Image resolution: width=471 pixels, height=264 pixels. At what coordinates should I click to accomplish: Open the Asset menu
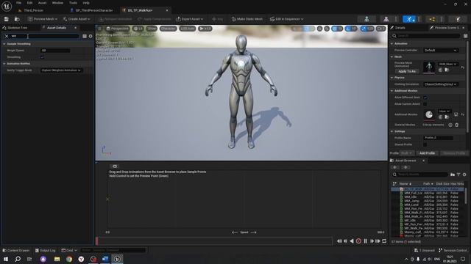[x=42, y=3]
